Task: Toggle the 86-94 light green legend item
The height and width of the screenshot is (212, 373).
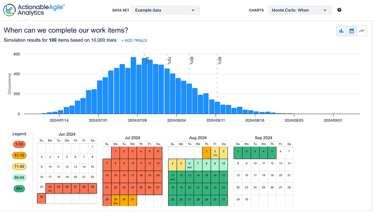Action: coord(19,178)
